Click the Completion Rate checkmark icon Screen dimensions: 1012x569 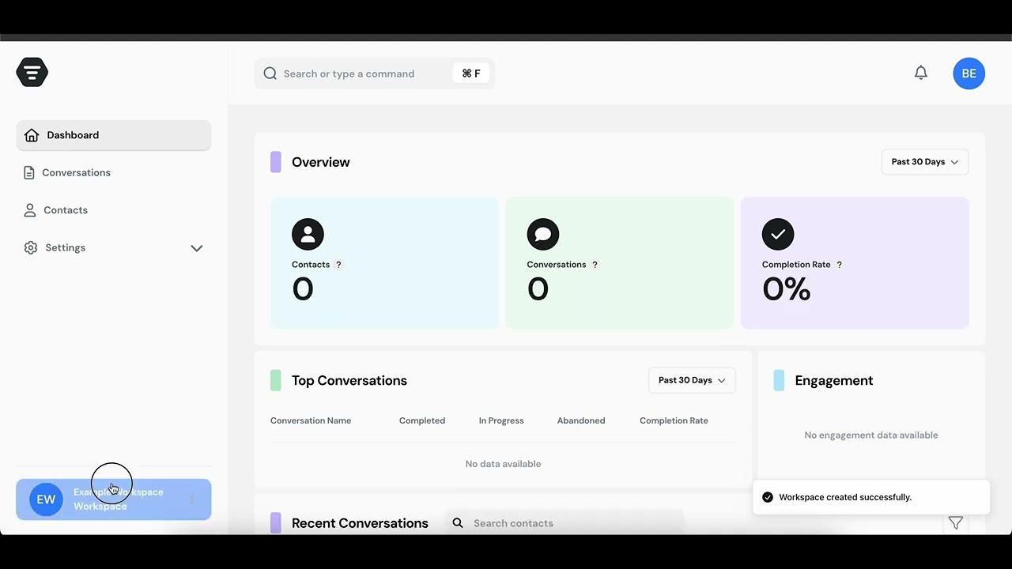(778, 234)
